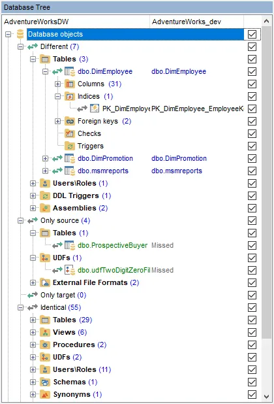Click the PK_DimEmployee index icon
274x404 pixels.
[95, 109]
